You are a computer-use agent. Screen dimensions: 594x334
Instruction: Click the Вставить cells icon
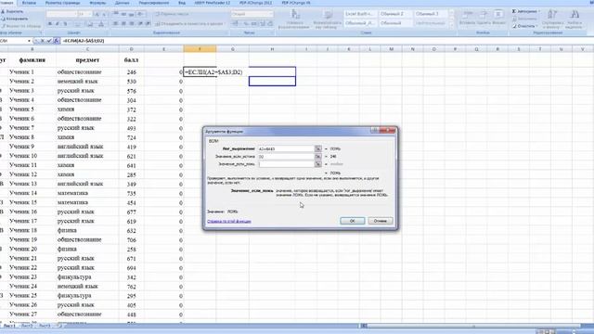[468, 15]
